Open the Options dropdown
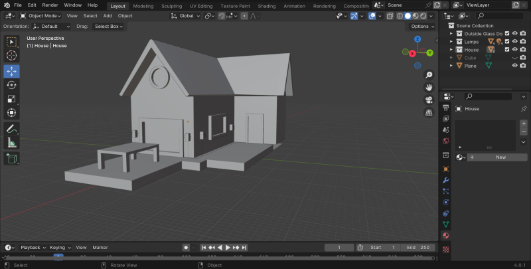This screenshot has width=531, height=269. click(x=422, y=27)
